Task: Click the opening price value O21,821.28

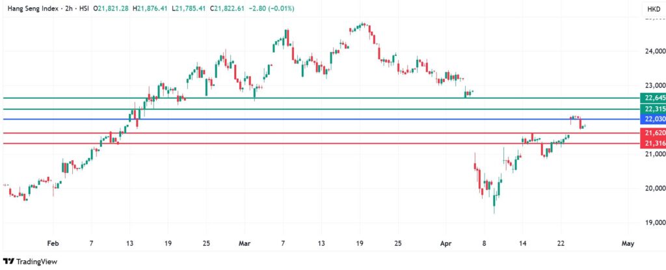Action: 109,8
